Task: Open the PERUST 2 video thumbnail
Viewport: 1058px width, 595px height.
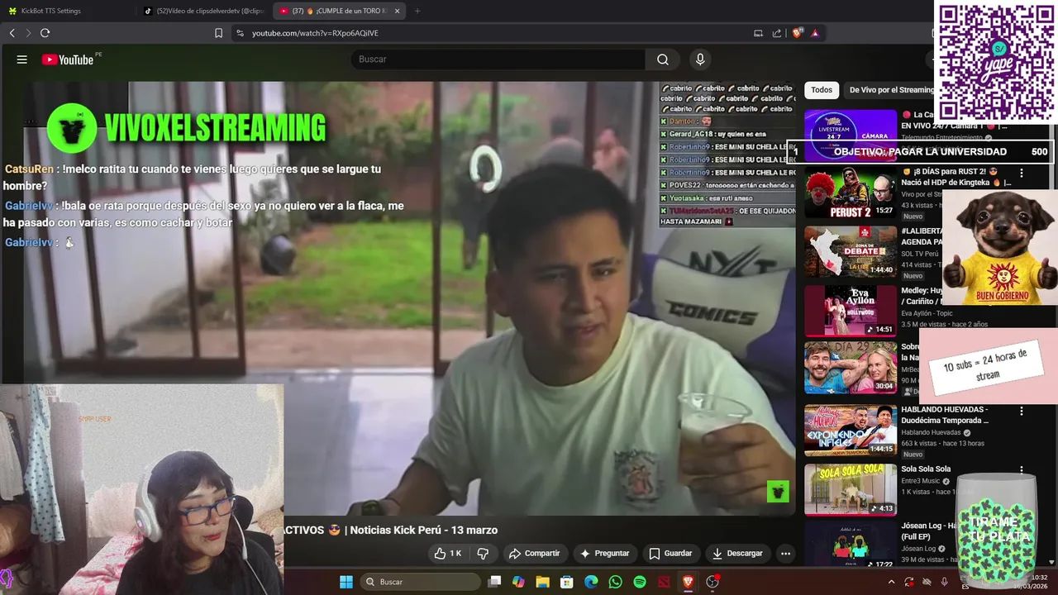Action: (851, 193)
